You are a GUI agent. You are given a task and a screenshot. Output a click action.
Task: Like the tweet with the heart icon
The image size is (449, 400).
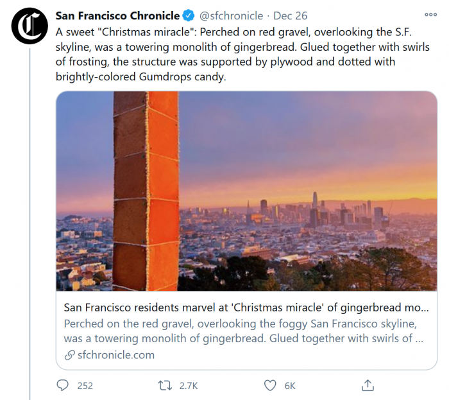pyautogui.click(x=270, y=385)
